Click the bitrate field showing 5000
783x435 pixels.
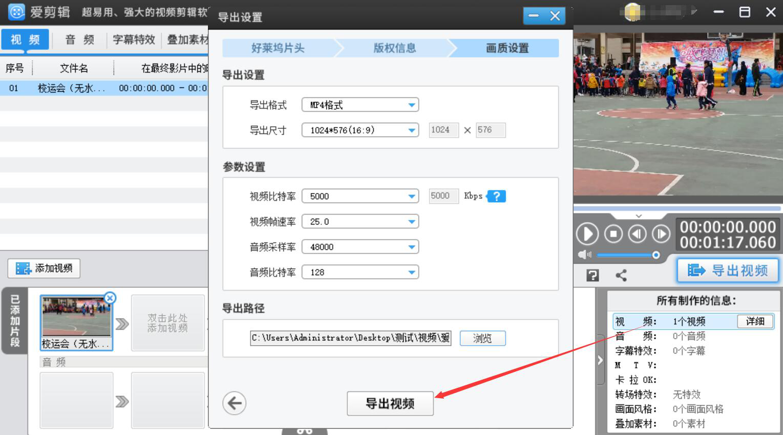443,196
